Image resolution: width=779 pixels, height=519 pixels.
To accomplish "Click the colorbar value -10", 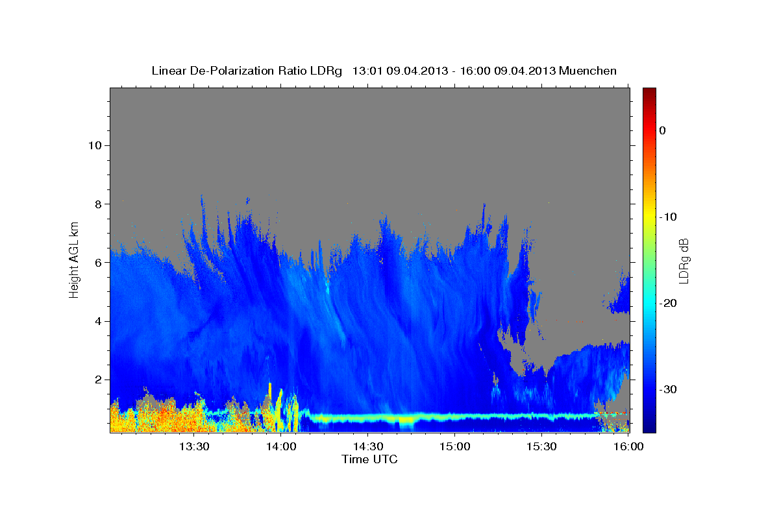I will [x=668, y=217].
